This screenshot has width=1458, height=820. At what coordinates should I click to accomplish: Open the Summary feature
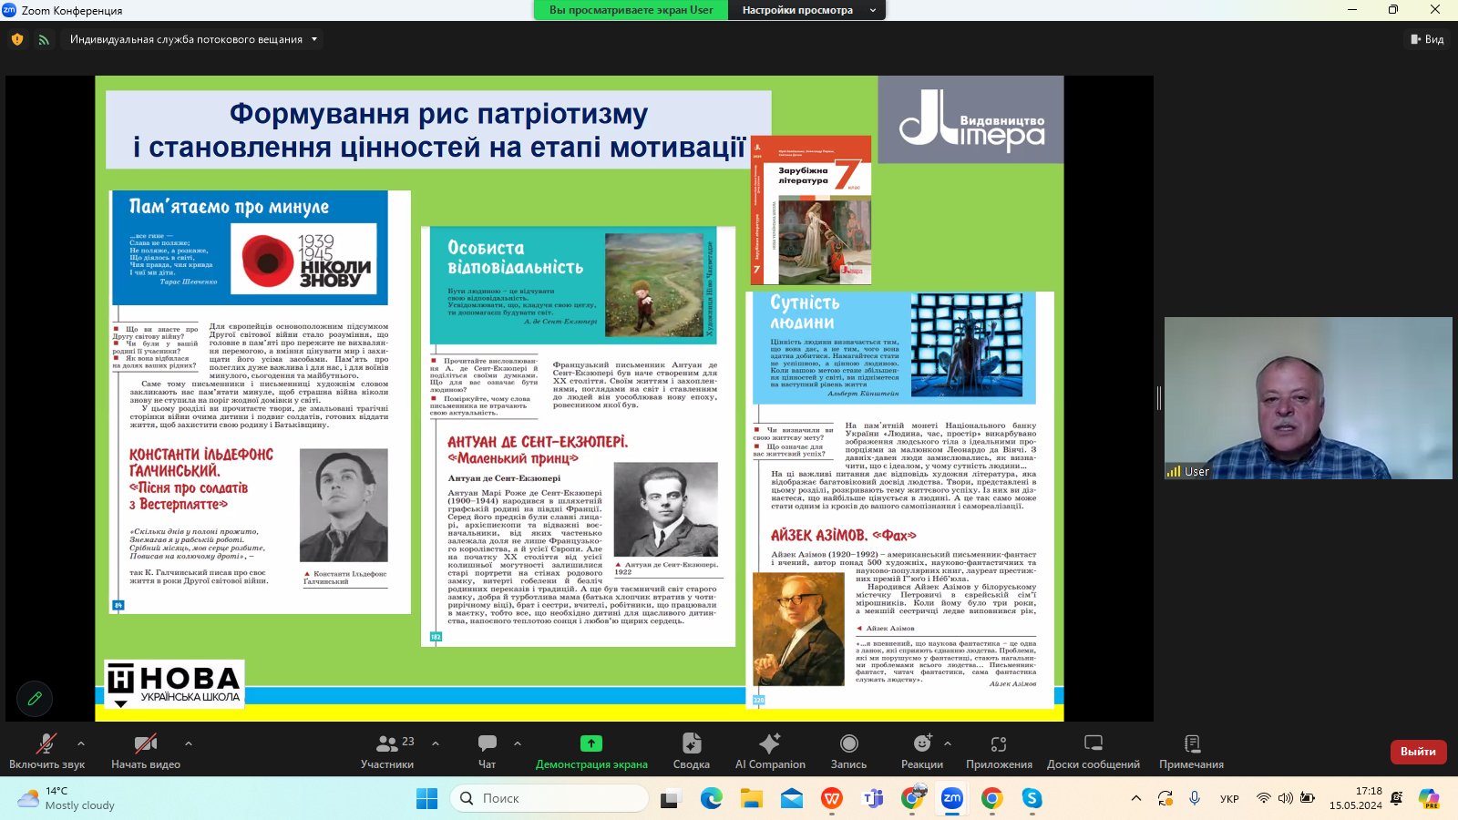(691, 751)
